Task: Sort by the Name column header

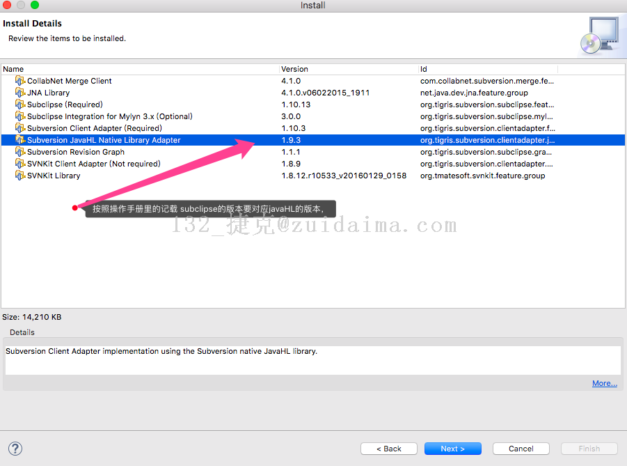Action: 140,69
